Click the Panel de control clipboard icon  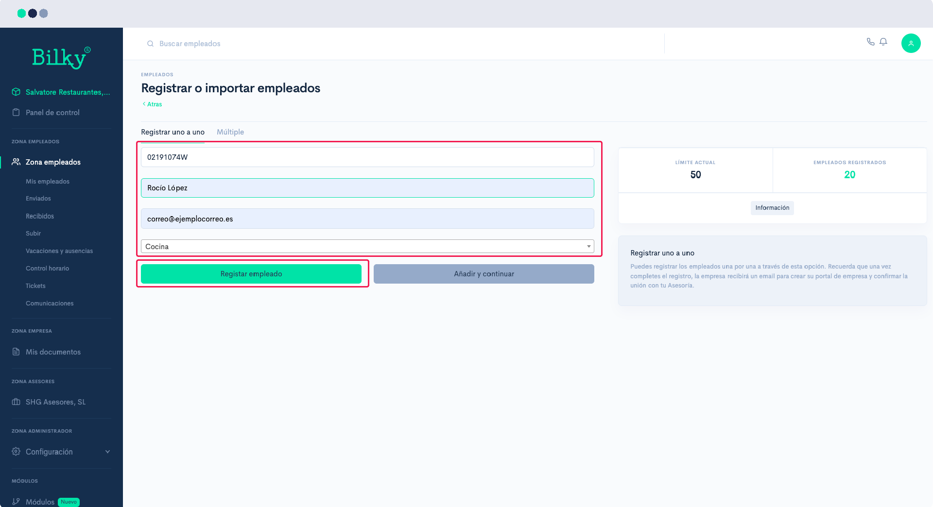click(x=16, y=112)
